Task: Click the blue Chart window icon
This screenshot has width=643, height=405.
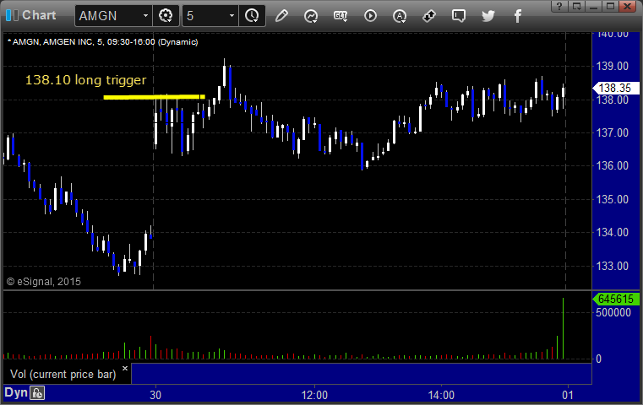Action: pyautogui.click(x=12, y=16)
